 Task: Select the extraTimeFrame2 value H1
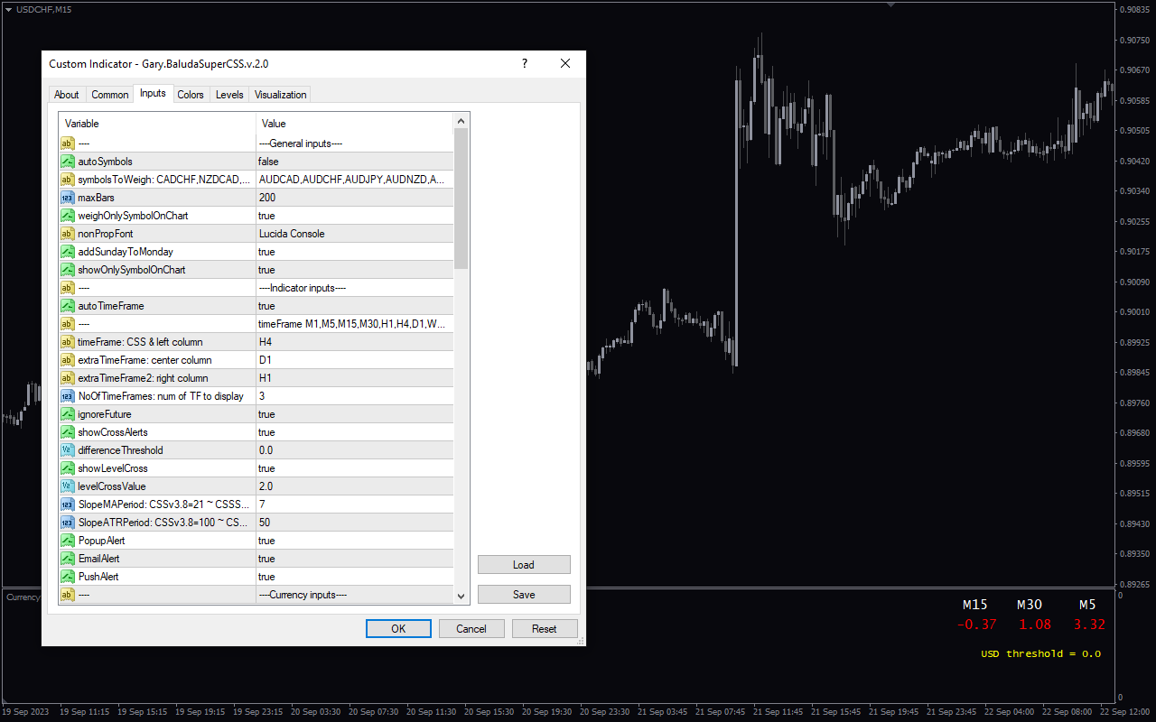coord(355,378)
